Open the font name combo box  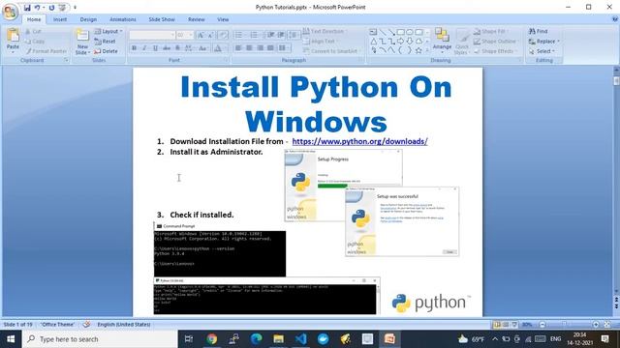(x=152, y=35)
